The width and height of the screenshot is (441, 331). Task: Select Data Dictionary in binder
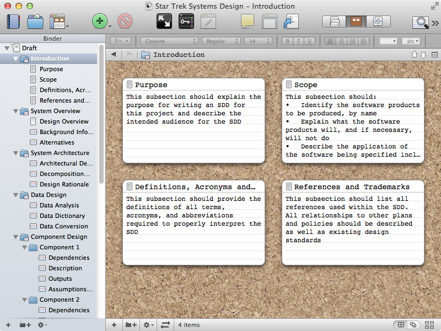[62, 216]
